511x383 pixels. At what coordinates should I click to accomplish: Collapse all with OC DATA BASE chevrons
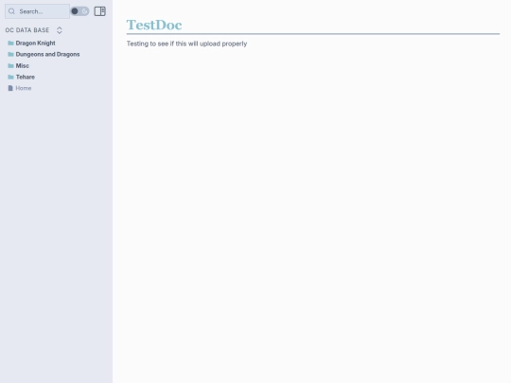pos(60,30)
